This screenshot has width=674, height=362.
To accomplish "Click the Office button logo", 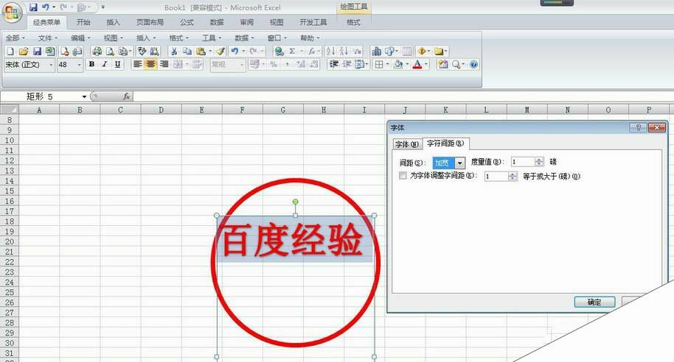I will [x=12, y=12].
